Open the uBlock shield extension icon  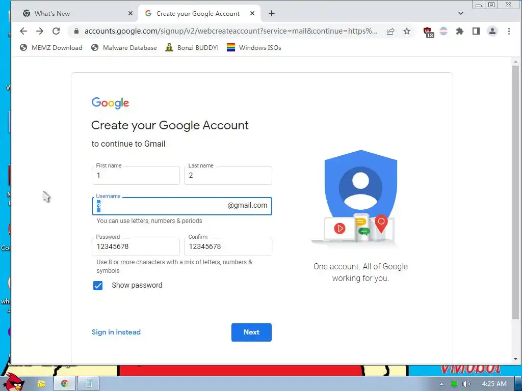(x=428, y=32)
